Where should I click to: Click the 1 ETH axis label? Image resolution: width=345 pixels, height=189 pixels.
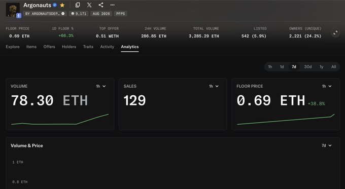point(18,162)
